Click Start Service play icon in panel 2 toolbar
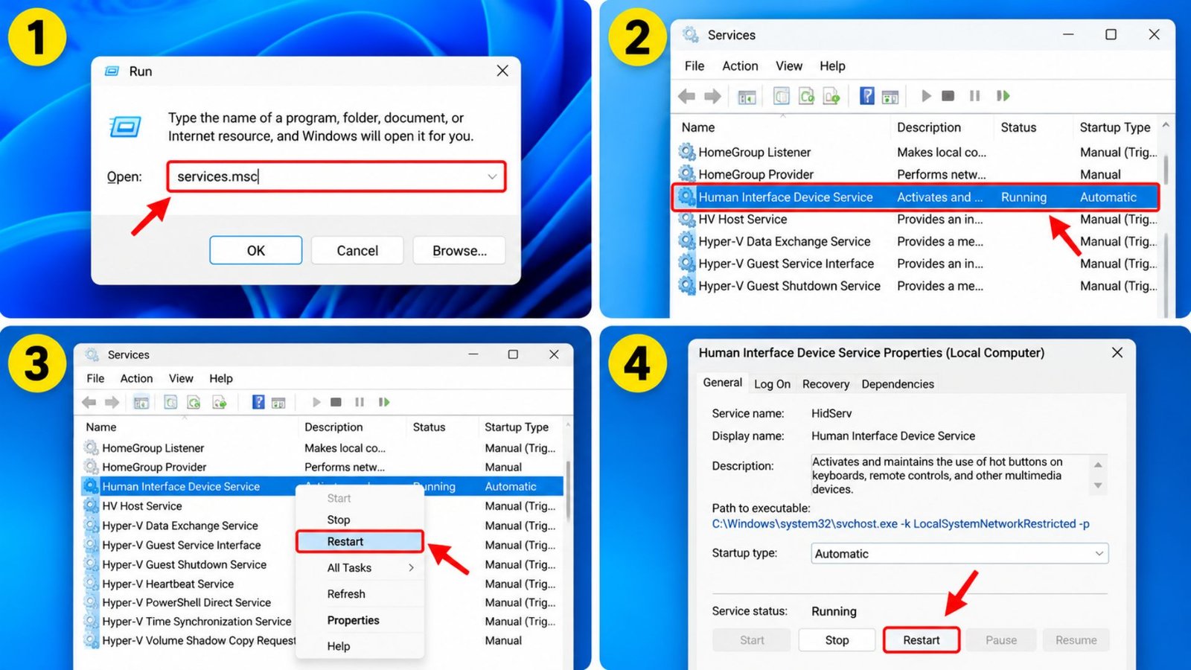 click(x=926, y=95)
